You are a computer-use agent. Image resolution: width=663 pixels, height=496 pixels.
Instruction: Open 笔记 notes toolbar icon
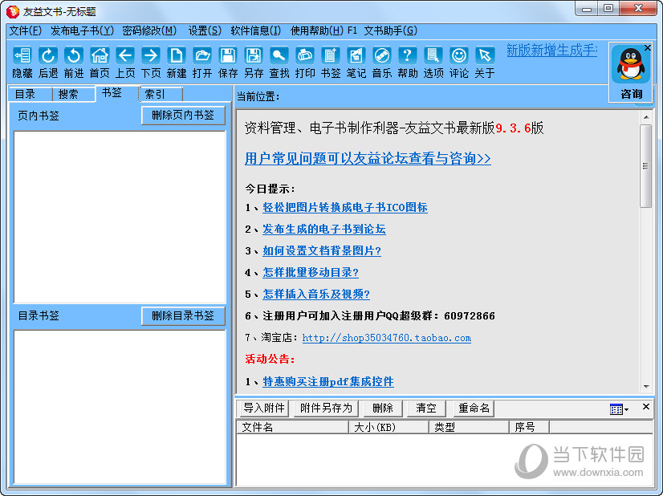click(356, 63)
